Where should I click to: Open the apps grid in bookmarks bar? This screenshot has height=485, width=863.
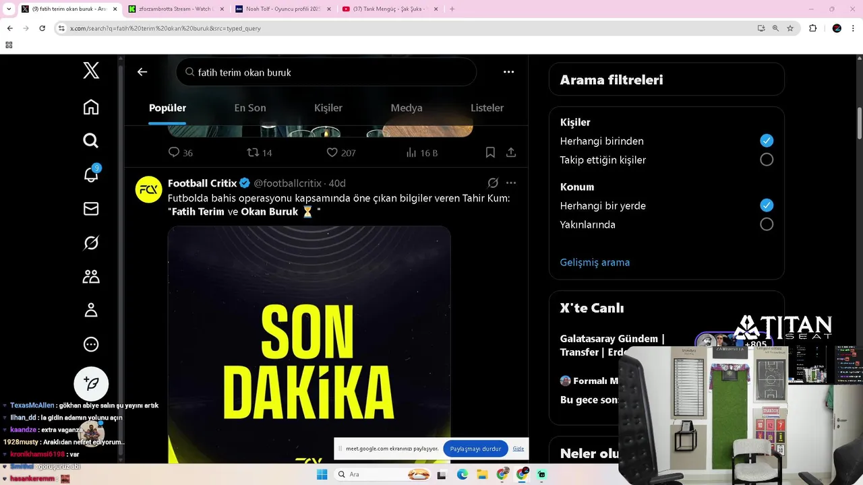point(9,45)
